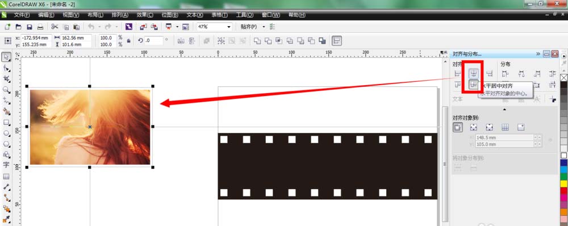The image size is (568, 226).
Task: Click the no-fill X swatch
Action: pyautogui.click(x=563, y=77)
